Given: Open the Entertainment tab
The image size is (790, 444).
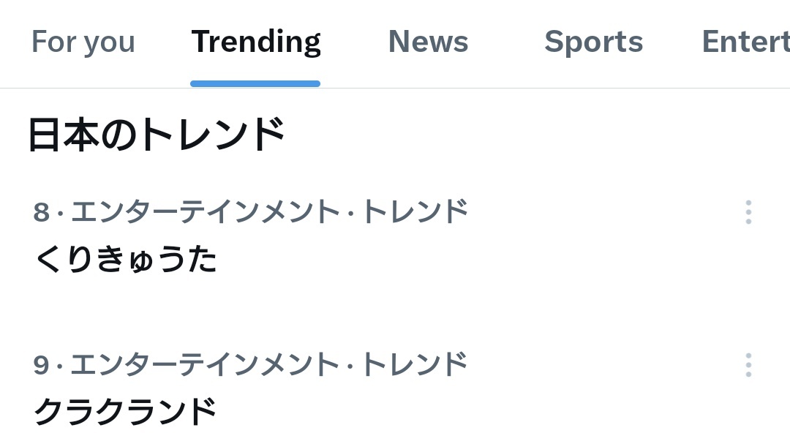Looking at the screenshot, I should coord(745,42).
